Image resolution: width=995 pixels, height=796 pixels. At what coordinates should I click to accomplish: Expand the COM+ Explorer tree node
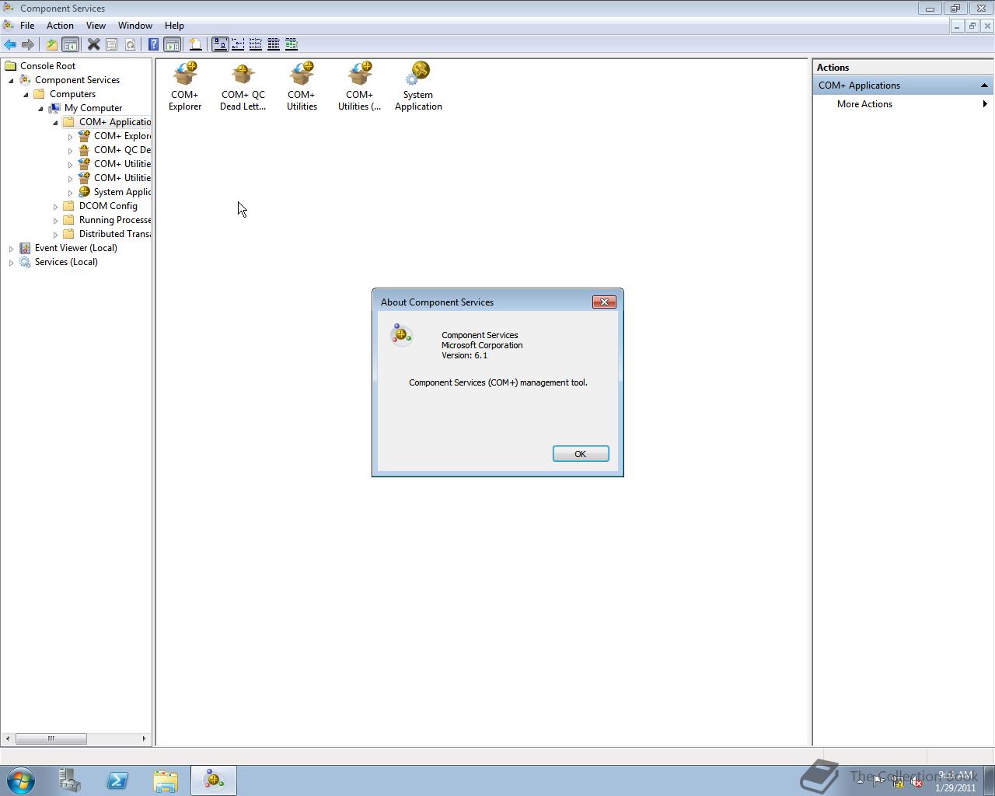click(x=71, y=136)
